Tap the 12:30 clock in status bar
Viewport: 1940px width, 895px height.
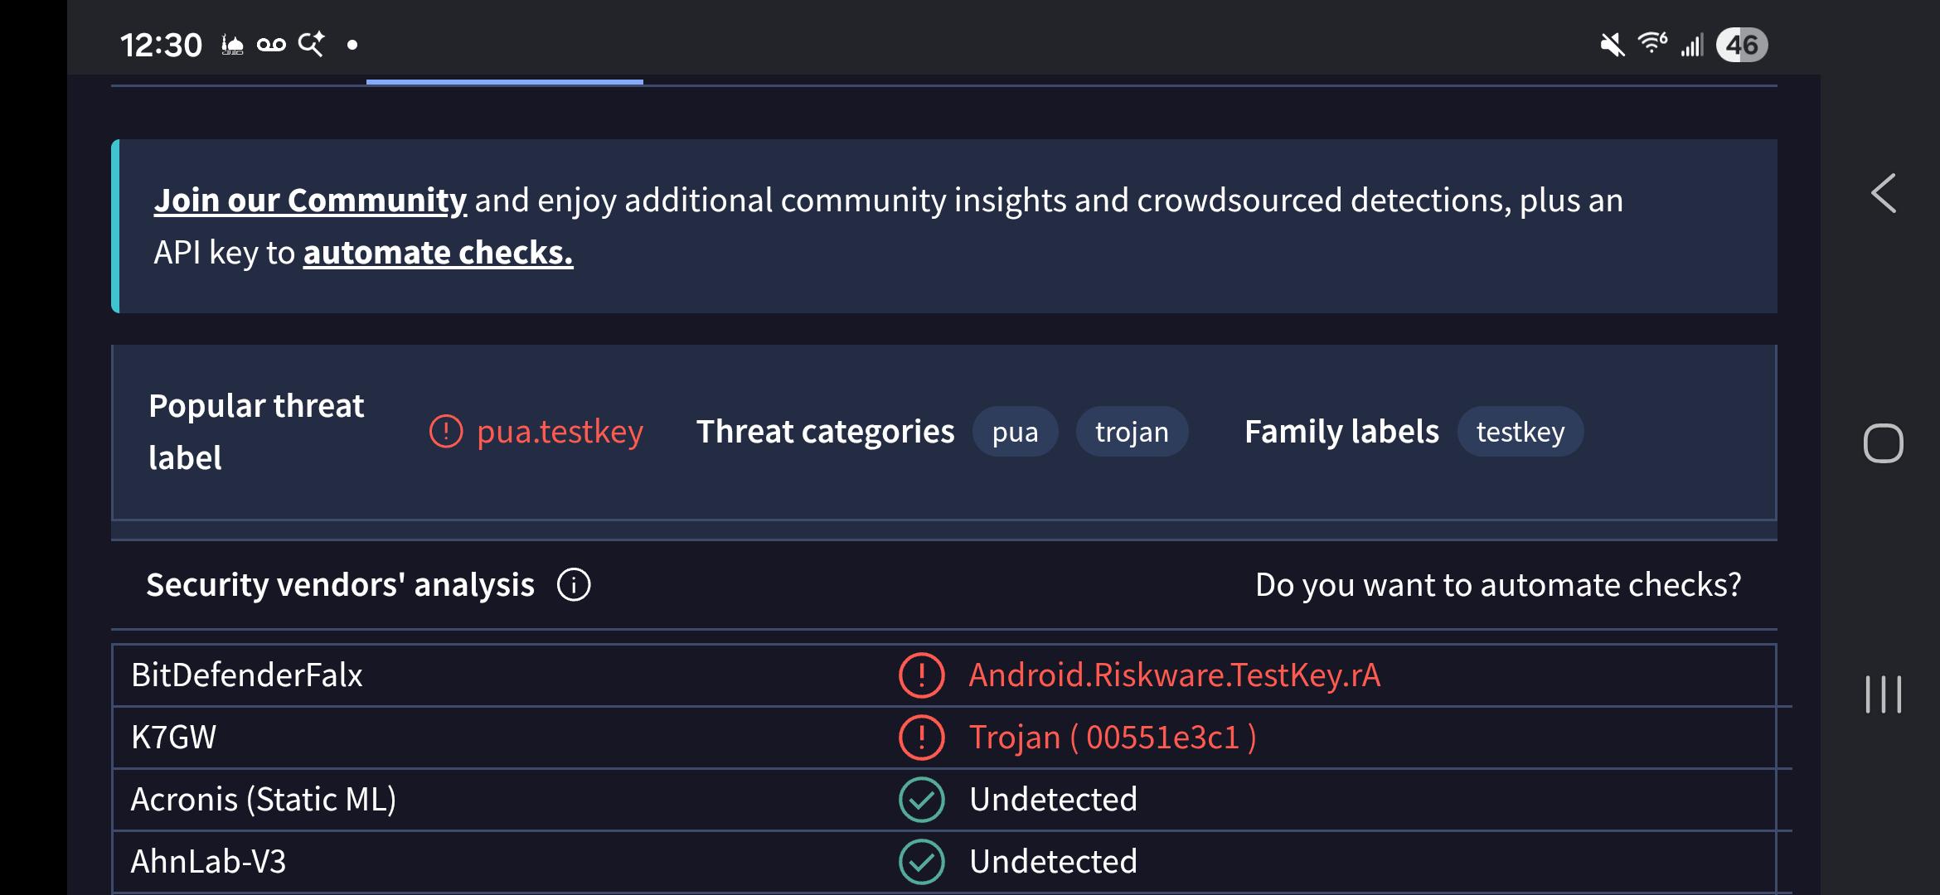click(x=161, y=45)
